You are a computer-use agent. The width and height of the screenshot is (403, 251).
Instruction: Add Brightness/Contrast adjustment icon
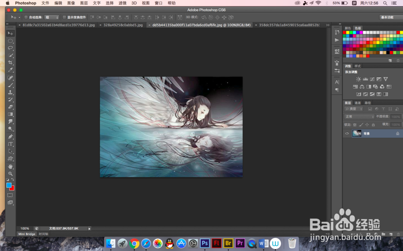(359, 79)
